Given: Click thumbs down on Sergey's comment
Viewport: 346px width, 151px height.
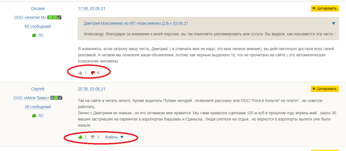Looking at the screenshot, I should 93,137.
